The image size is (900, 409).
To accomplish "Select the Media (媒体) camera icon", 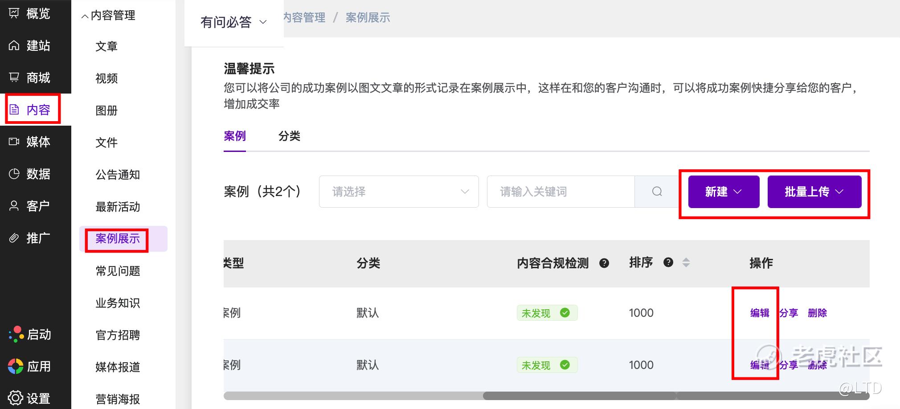I will click(x=14, y=142).
